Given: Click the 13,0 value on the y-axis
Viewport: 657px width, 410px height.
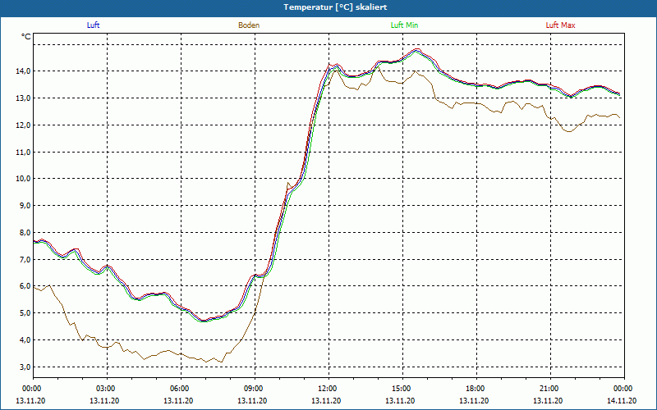Looking at the screenshot, I should [25, 98].
